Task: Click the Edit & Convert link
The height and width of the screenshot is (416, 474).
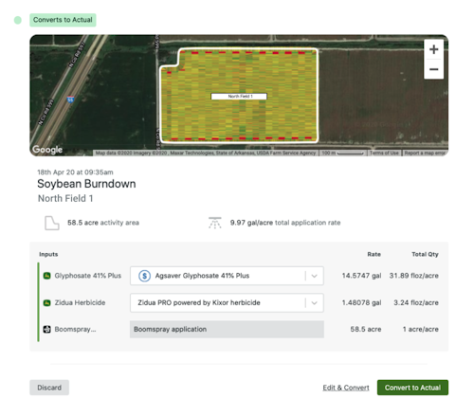Action: coord(346,388)
